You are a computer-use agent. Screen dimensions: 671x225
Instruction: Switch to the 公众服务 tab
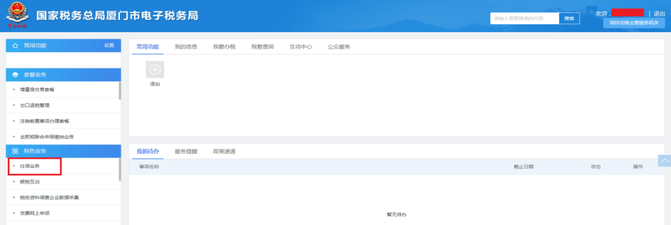coord(339,47)
